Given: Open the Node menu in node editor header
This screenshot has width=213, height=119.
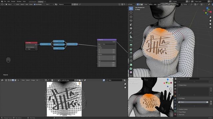Looking at the screenshot, I should click(x=31, y=4).
